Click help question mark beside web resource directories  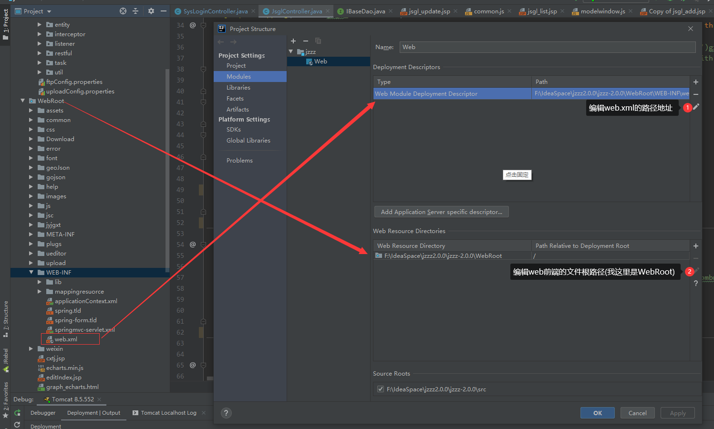[696, 283]
